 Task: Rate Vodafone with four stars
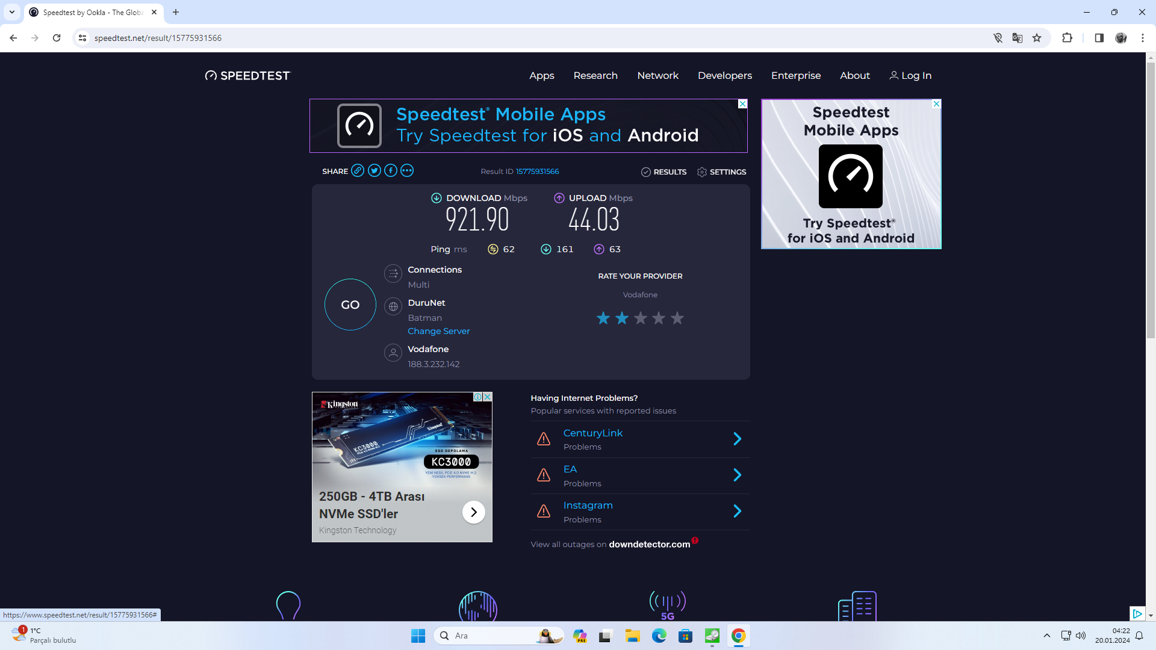coord(659,318)
